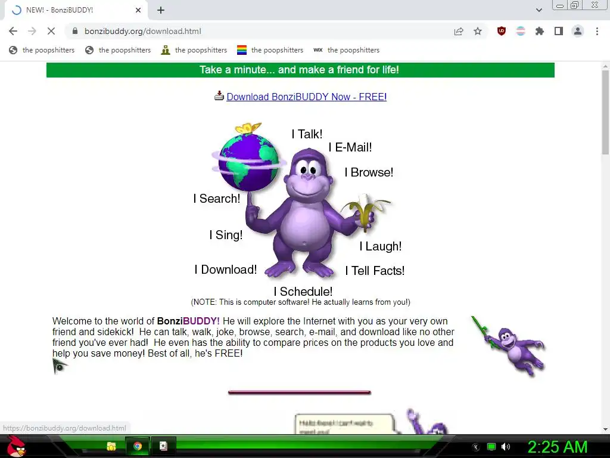Click the NOTE computer software line
610x458 pixels.
point(300,302)
